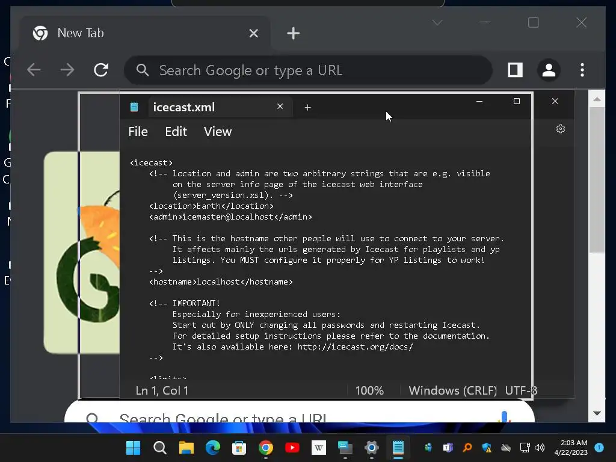Open File Explorer from taskbar
This screenshot has width=616, height=462.
[186, 448]
